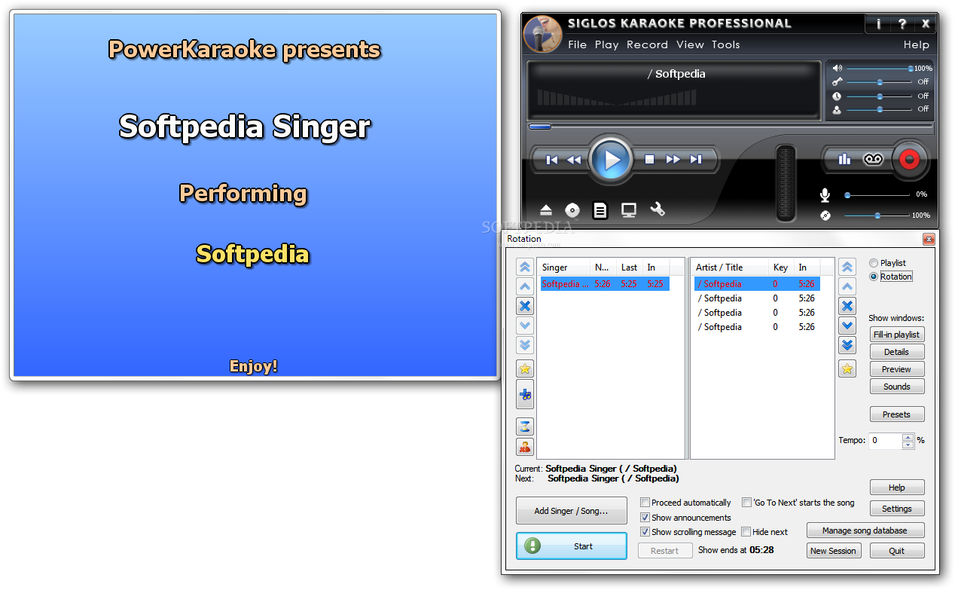Increase Tempo with up stepper arrow
This screenshot has height=590, width=955.
908,437
